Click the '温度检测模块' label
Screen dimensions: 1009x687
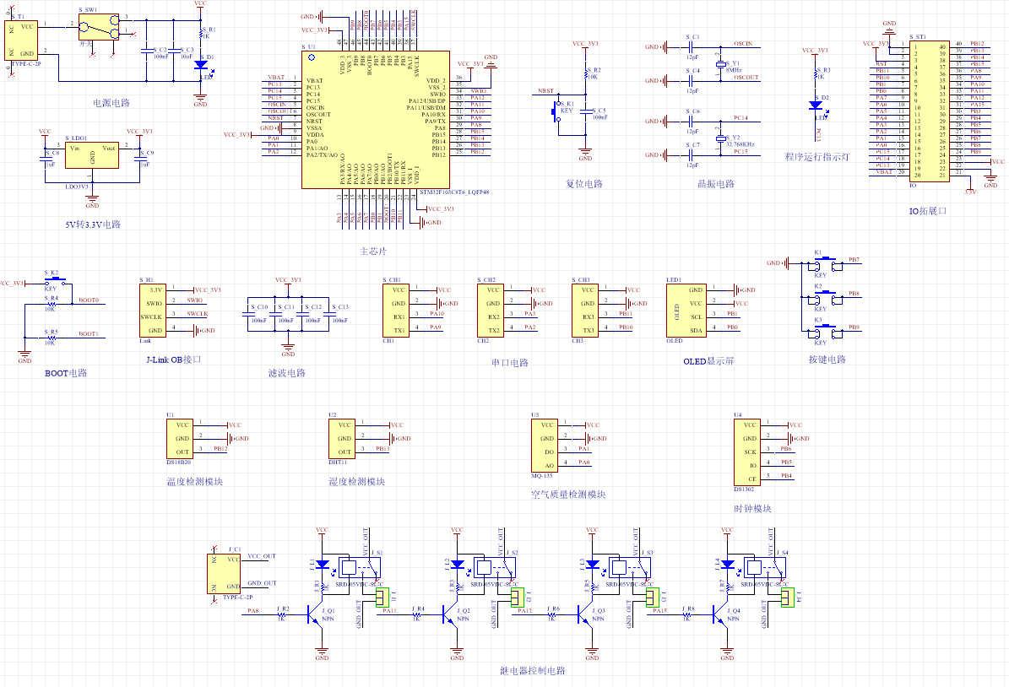[x=195, y=482]
